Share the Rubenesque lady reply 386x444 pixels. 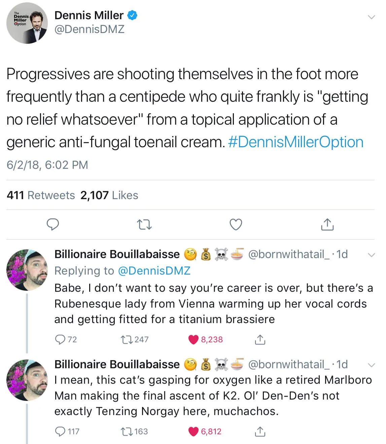click(x=260, y=340)
